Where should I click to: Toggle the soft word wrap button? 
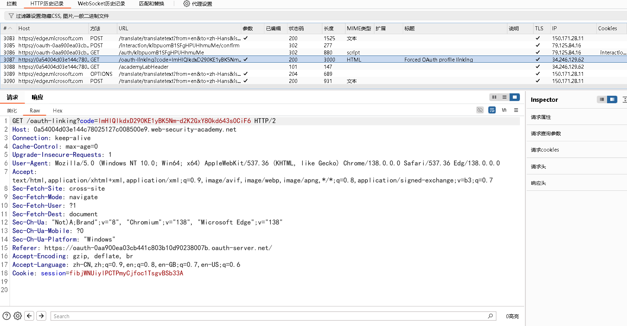492,110
